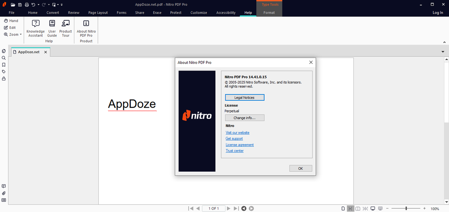Image resolution: width=449 pixels, height=212 pixels.
Task: Open the User Guide
Action: (52, 28)
